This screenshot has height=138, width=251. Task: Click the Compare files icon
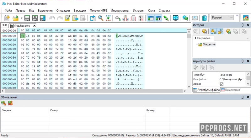pos(125,18)
